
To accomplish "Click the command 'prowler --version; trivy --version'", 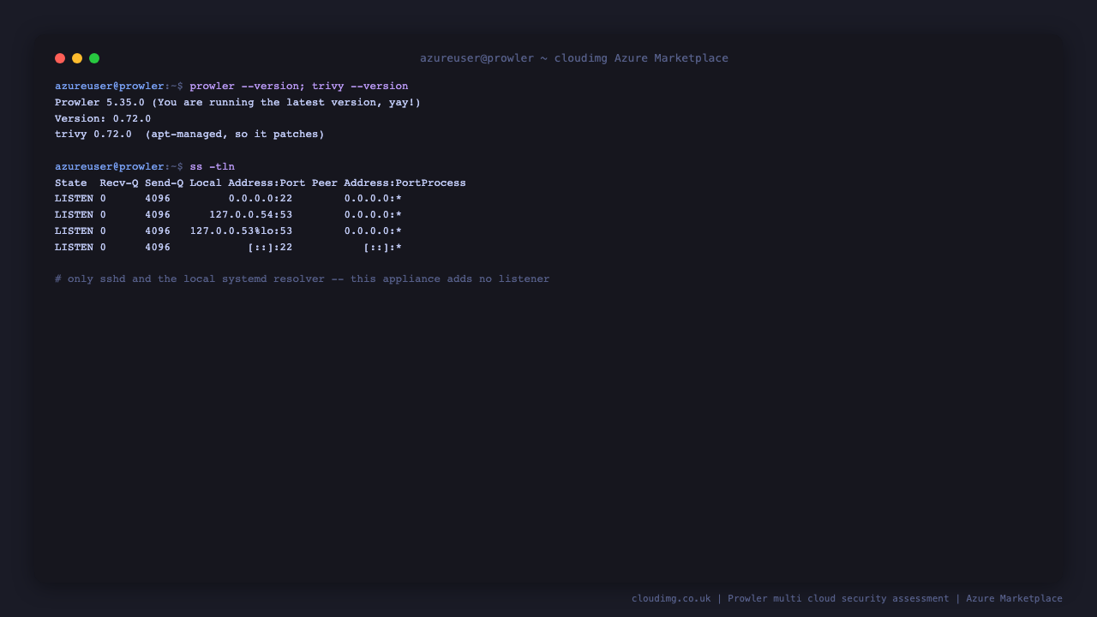I will click(x=299, y=87).
